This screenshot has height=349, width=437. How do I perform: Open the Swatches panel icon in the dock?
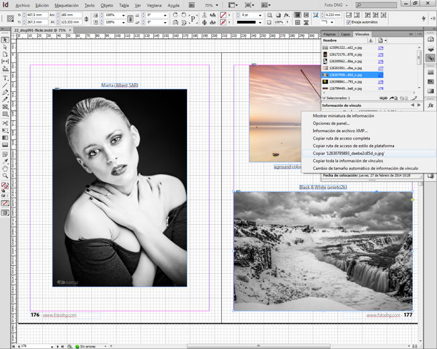point(430,82)
